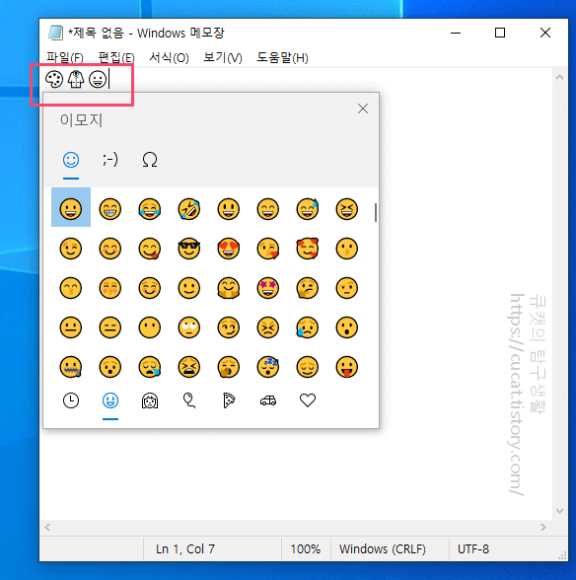Image resolution: width=576 pixels, height=580 pixels.
Task: Insert the star-struck face emoji
Action: (x=268, y=288)
